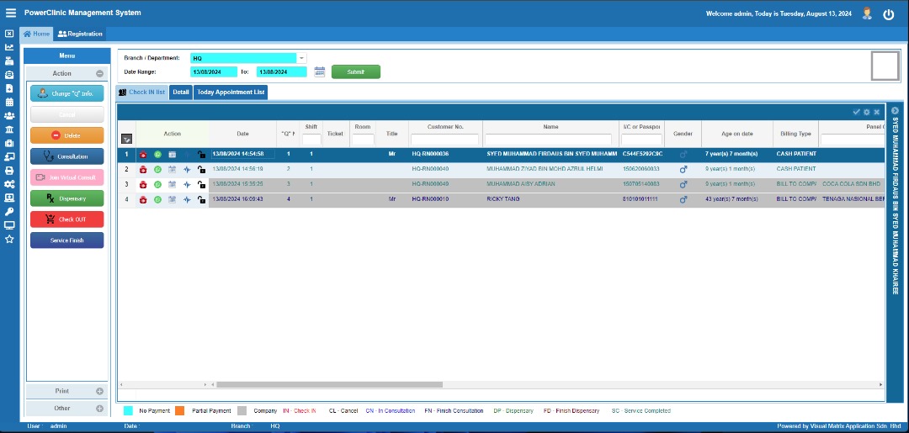Click the power logout icon
This screenshot has height=433, width=909.
coord(888,14)
